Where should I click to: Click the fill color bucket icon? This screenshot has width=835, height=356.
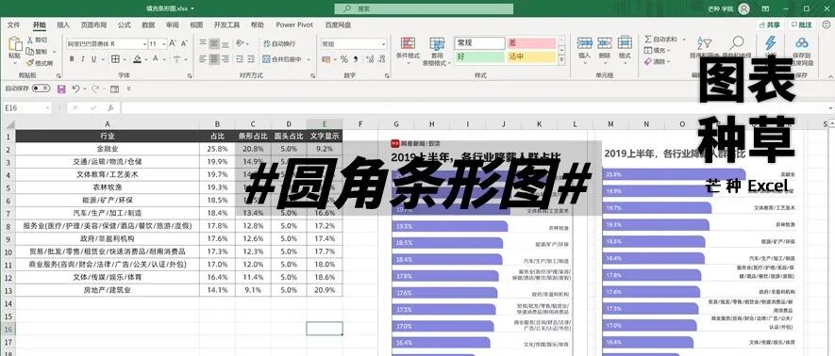click(x=138, y=59)
